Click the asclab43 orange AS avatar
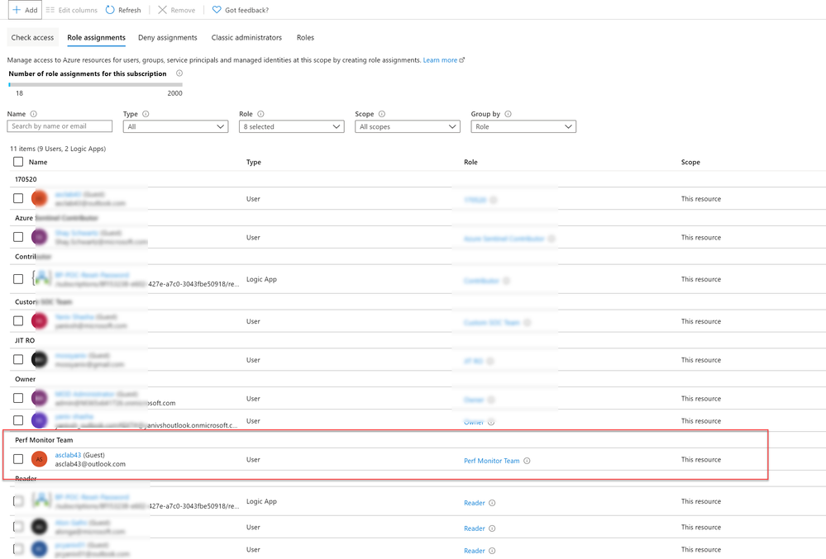The width and height of the screenshot is (826, 559). [40, 459]
